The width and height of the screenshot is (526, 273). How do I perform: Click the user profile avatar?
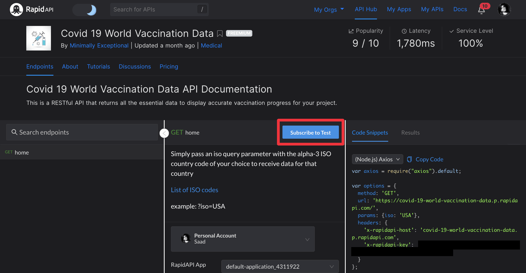coord(504,10)
